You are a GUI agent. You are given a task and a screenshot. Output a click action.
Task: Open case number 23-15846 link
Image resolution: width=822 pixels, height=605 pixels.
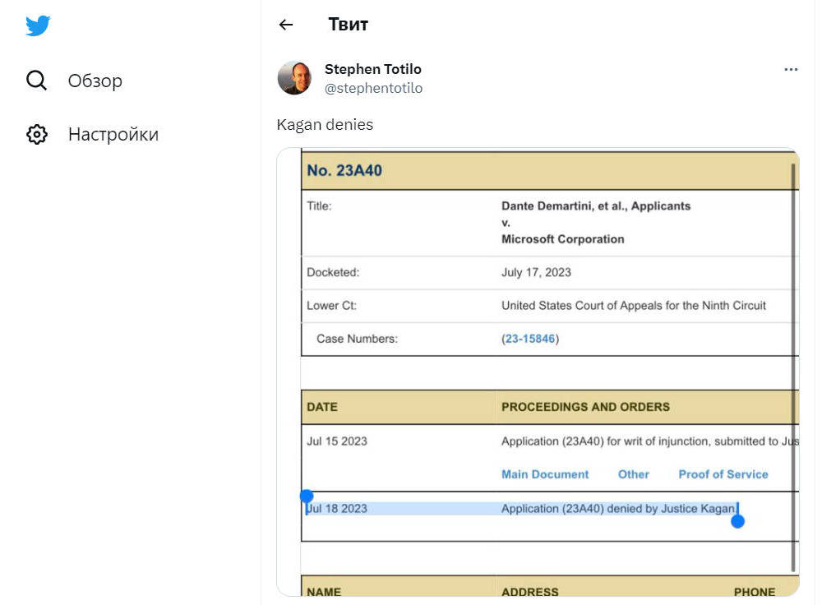tap(530, 339)
